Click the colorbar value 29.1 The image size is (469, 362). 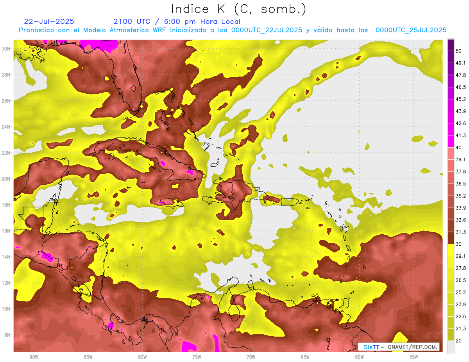tap(460, 256)
